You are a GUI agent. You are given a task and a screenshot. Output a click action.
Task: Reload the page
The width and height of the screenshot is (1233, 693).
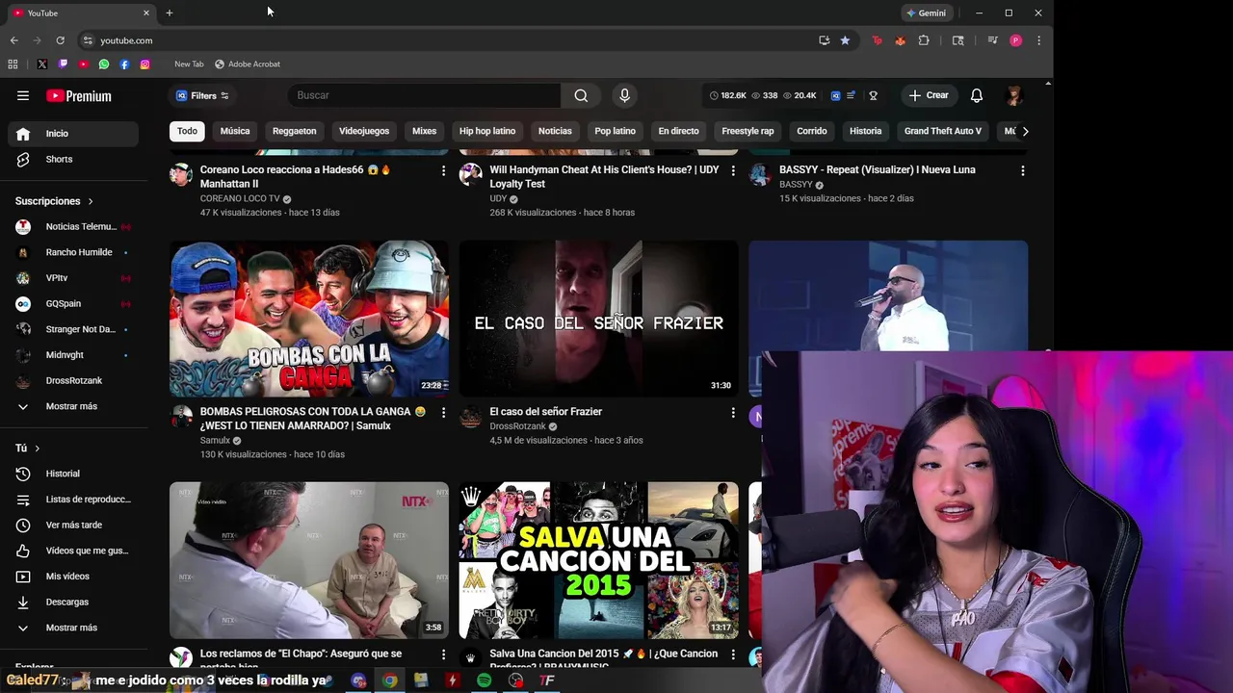(x=60, y=40)
